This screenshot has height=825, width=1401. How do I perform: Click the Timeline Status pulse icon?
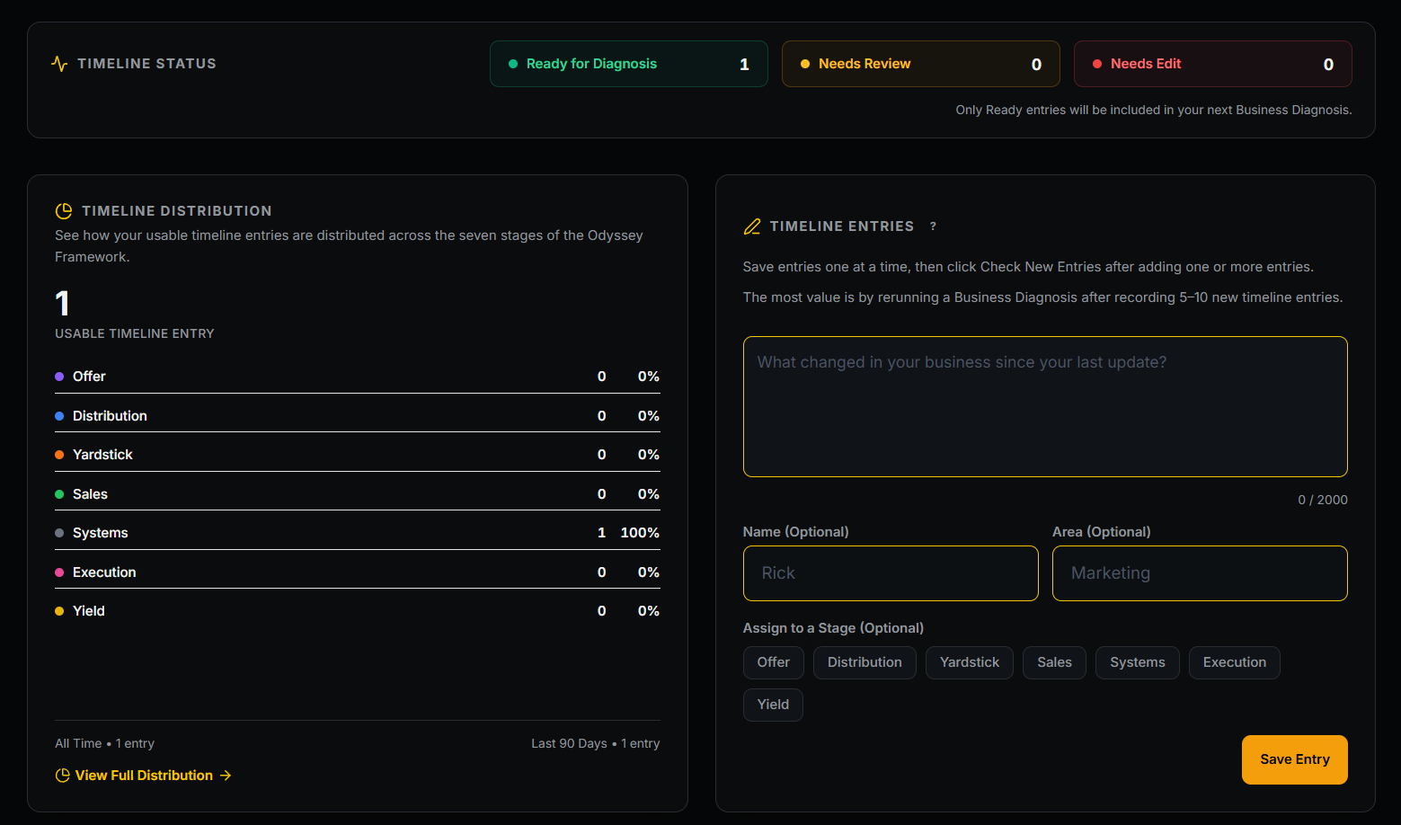tap(59, 64)
